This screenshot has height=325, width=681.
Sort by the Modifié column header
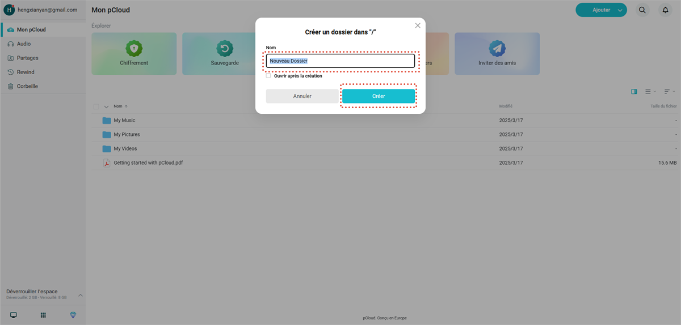(506, 106)
